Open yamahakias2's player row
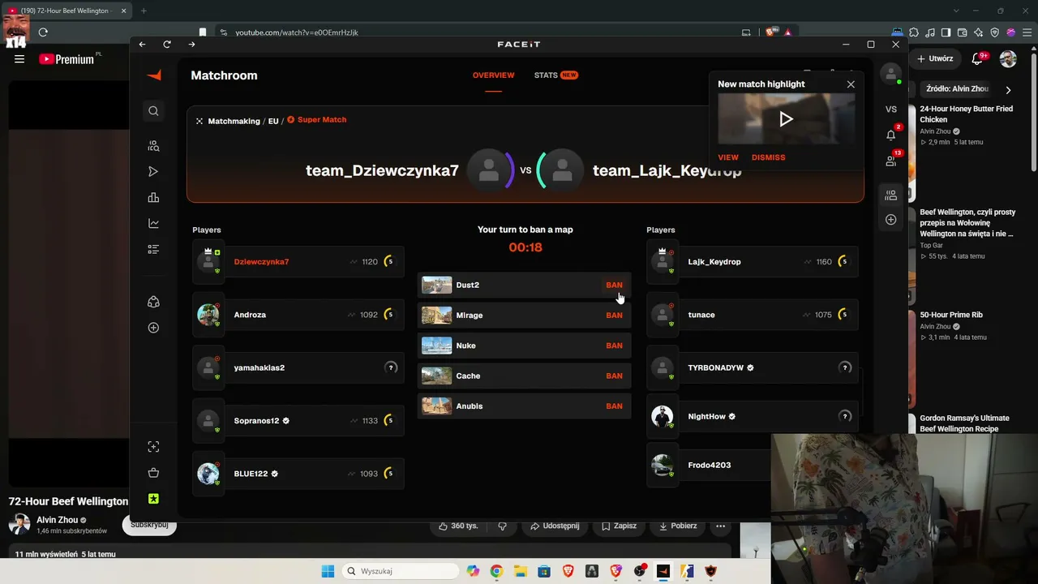Image resolution: width=1038 pixels, height=584 pixels. (298, 367)
